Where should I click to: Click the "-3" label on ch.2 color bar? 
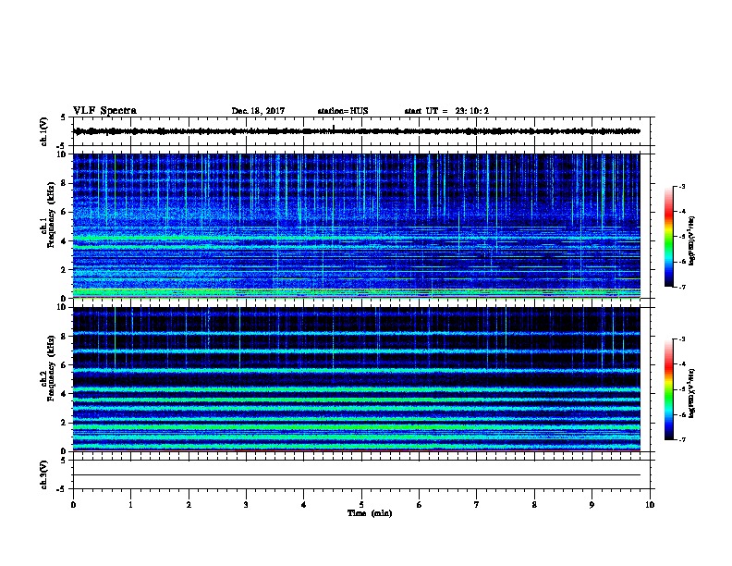(681, 339)
